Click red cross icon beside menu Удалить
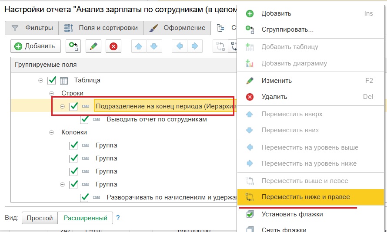 tap(250, 97)
